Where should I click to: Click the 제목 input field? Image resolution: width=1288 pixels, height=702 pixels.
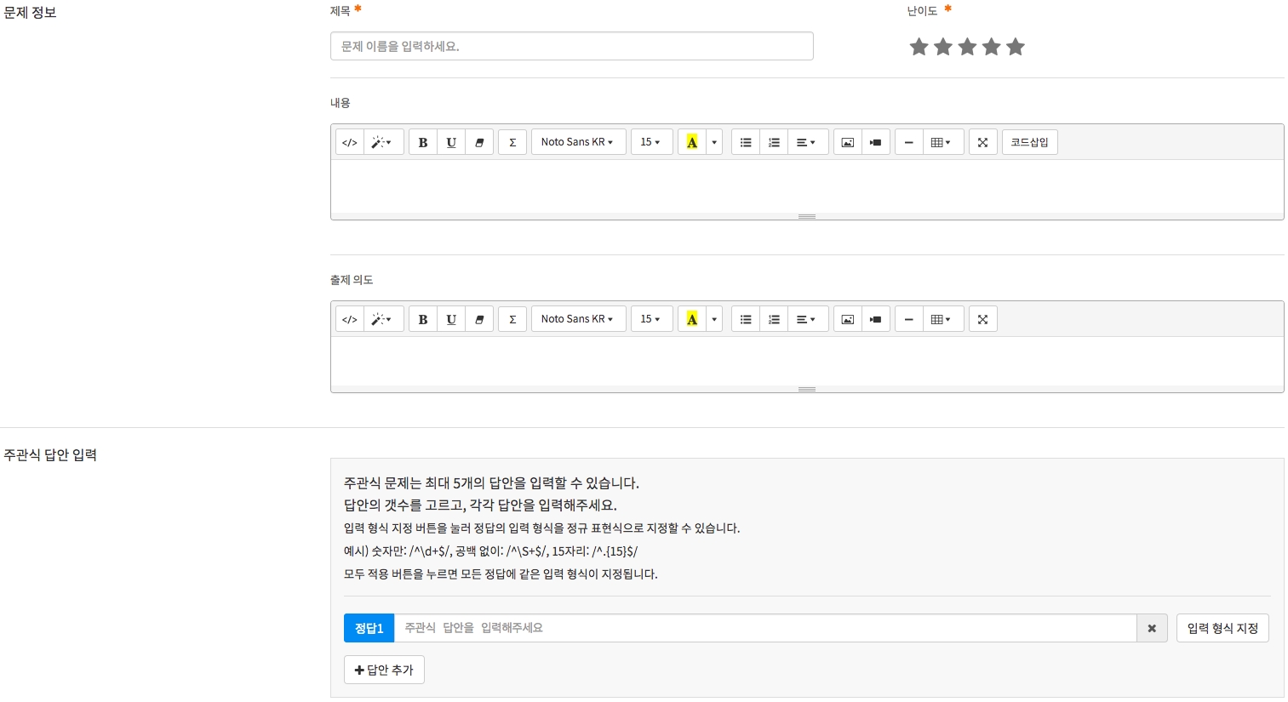(571, 46)
